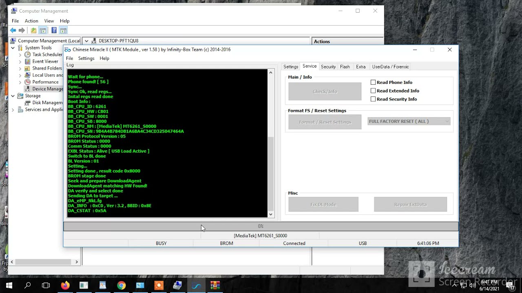Expand the Task Scheduler tree node
522x293 pixels.
point(20,55)
